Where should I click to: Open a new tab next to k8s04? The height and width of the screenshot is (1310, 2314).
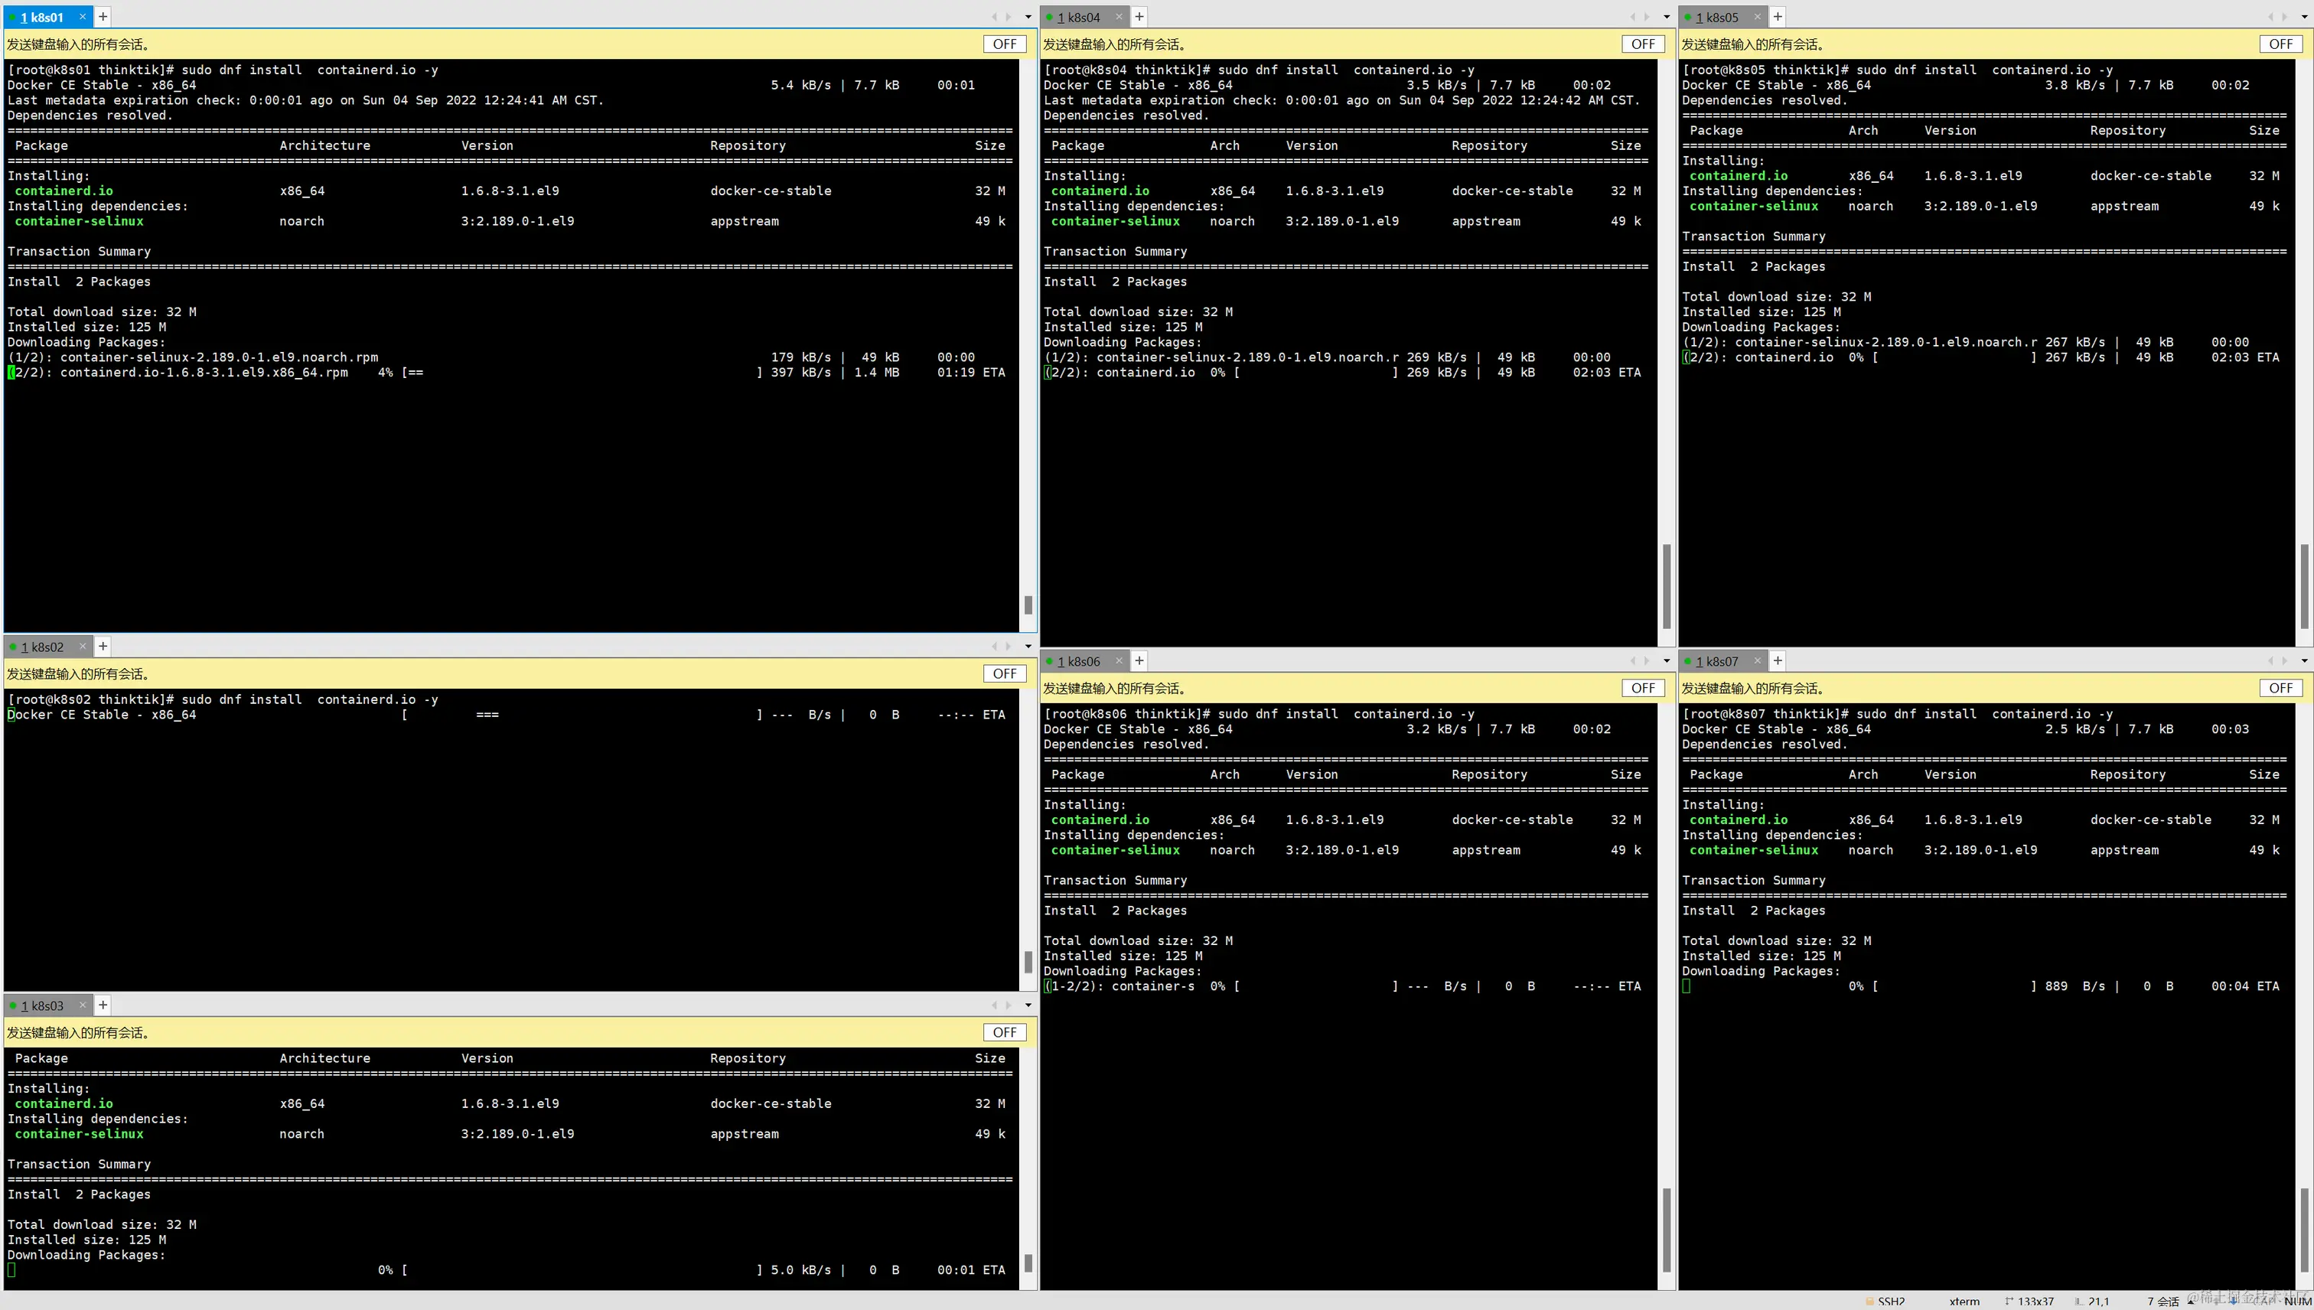1139,16
